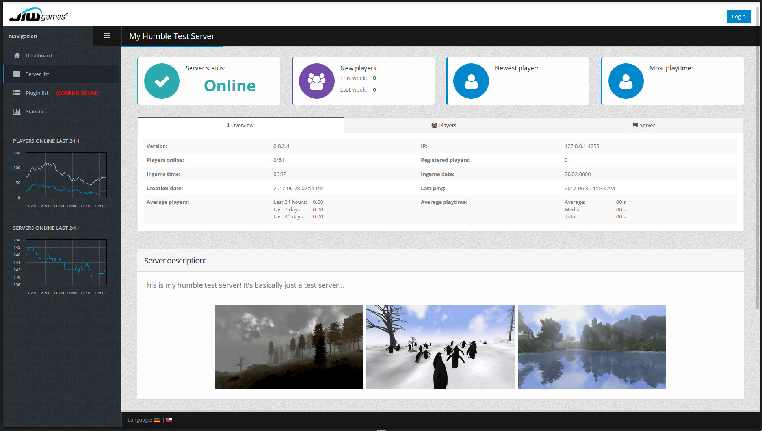Open the Overview tab
The height and width of the screenshot is (431, 762).
(x=240, y=125)
